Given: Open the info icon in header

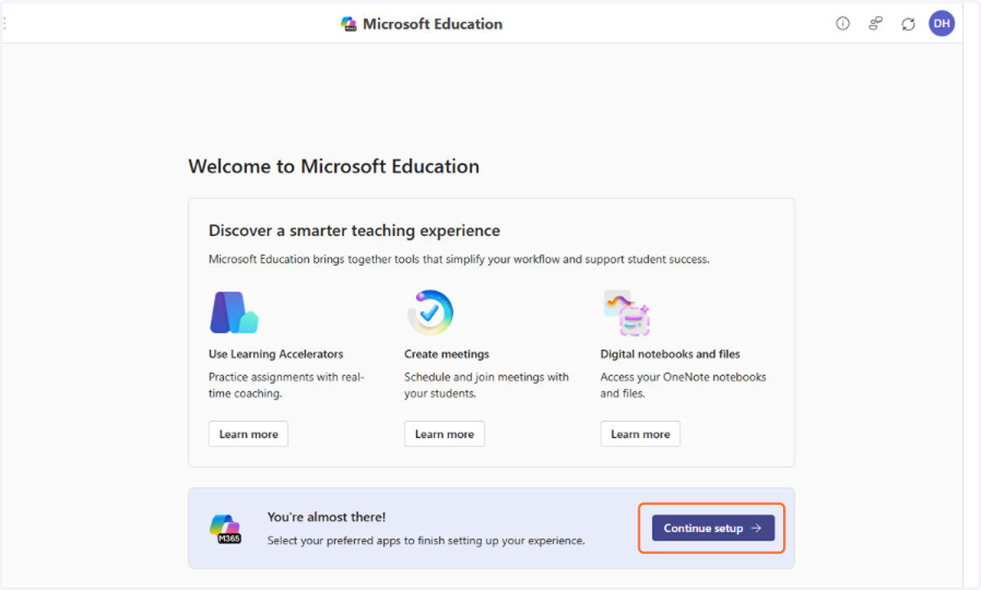Looking at the screenshot, I should click(x=843, y=24).
